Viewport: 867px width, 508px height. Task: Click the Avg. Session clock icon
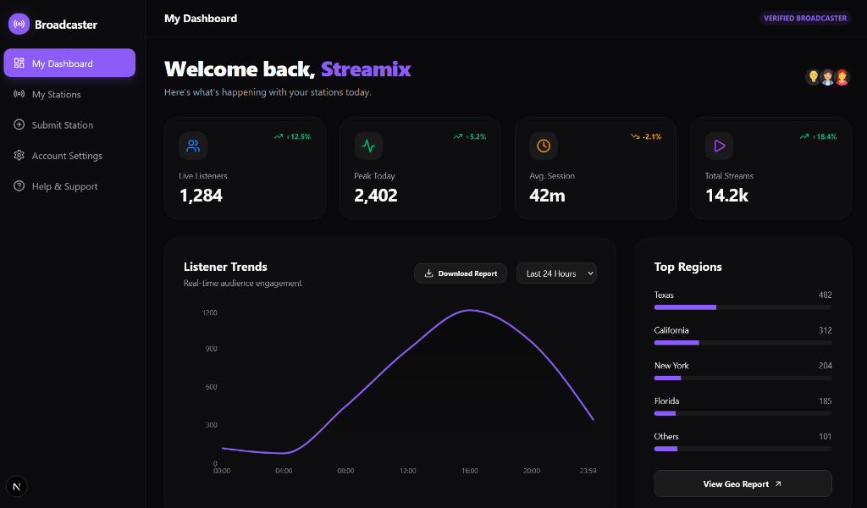544,146
